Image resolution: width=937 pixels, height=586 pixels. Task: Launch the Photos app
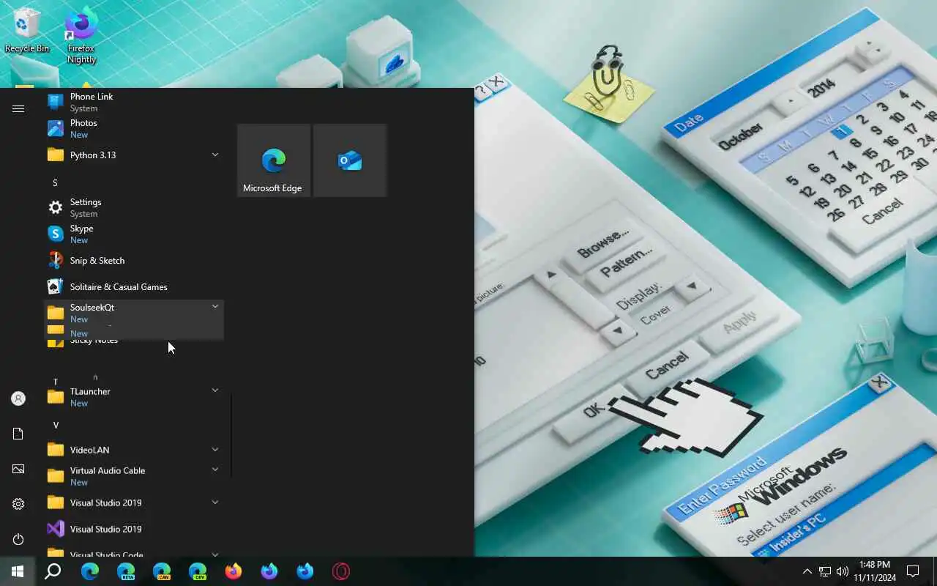click(134, 128)
